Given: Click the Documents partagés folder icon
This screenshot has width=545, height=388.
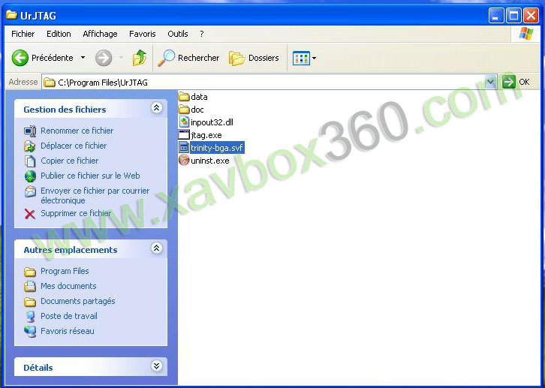Looking at the screenshot, I should pyautogui.click(x=30, y=302).
